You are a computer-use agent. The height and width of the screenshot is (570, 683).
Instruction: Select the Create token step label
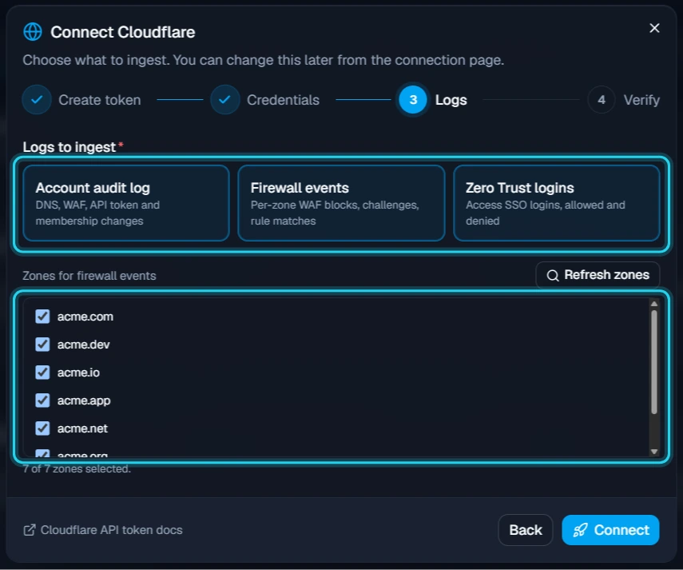100,100
